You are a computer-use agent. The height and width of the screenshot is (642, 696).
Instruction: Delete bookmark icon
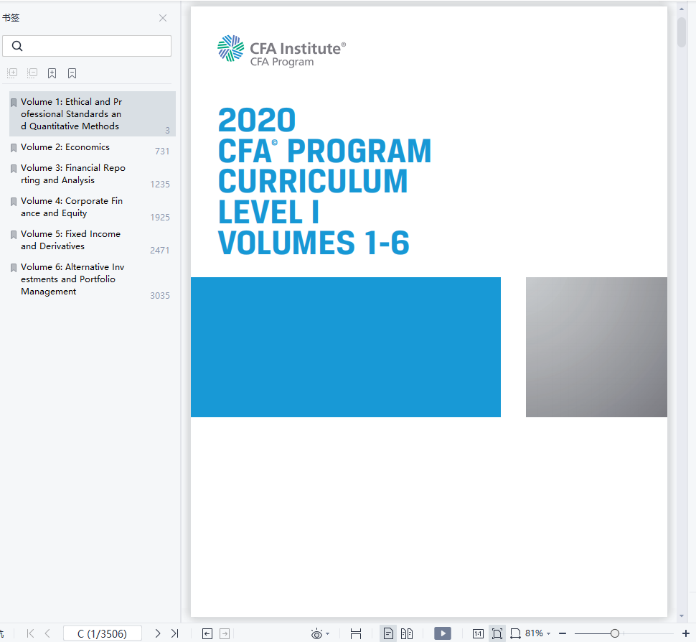pyautogui.click(x=72, y=73)
